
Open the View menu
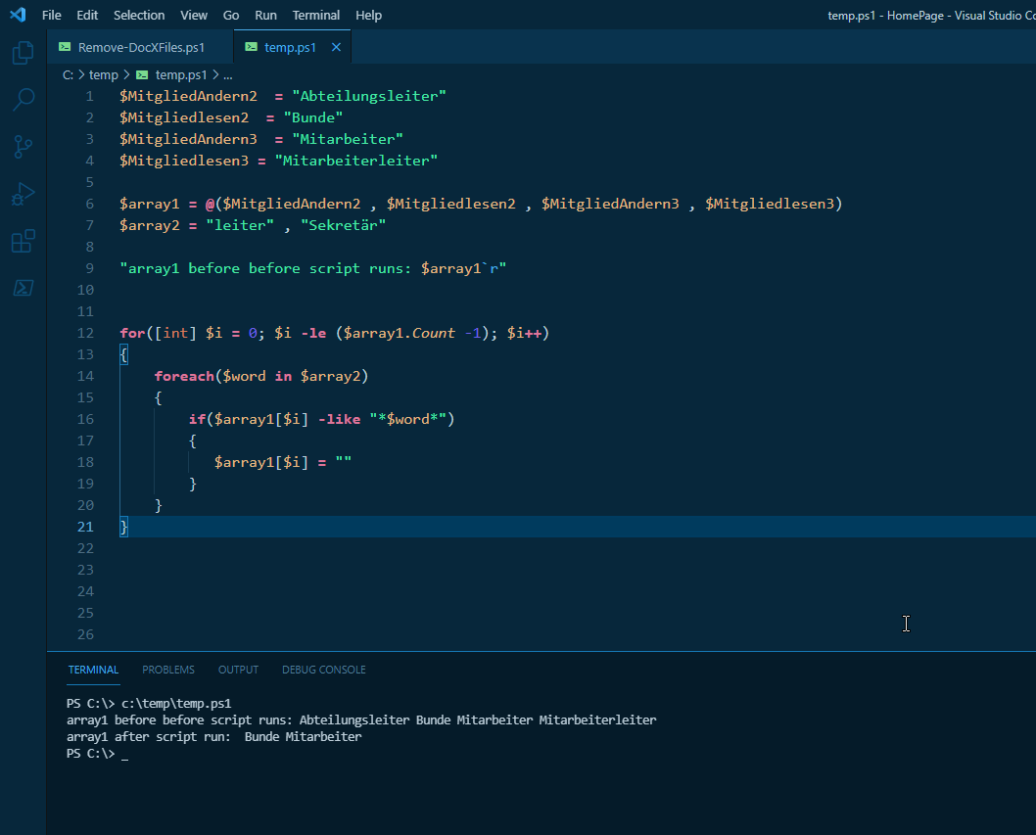pos(194,15)
